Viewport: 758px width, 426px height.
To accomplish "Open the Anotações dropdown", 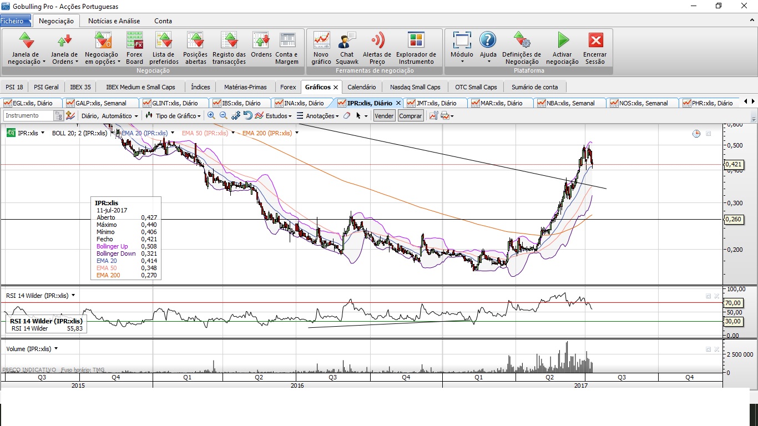I will pos(317,116).
